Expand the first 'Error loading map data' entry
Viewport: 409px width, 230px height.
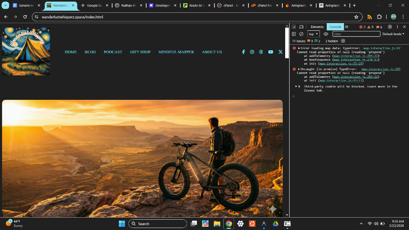click(299, 48)
